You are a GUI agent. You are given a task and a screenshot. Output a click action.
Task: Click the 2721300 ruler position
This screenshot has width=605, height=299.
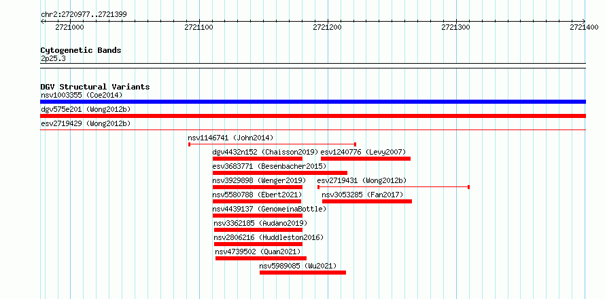pos(456,27)
